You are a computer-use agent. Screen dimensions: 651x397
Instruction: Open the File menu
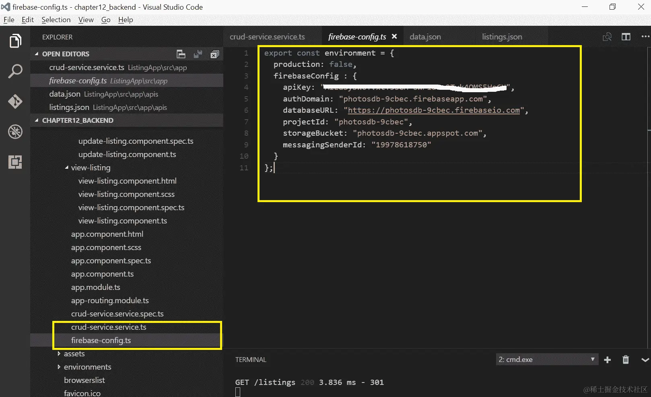[9, 20]
